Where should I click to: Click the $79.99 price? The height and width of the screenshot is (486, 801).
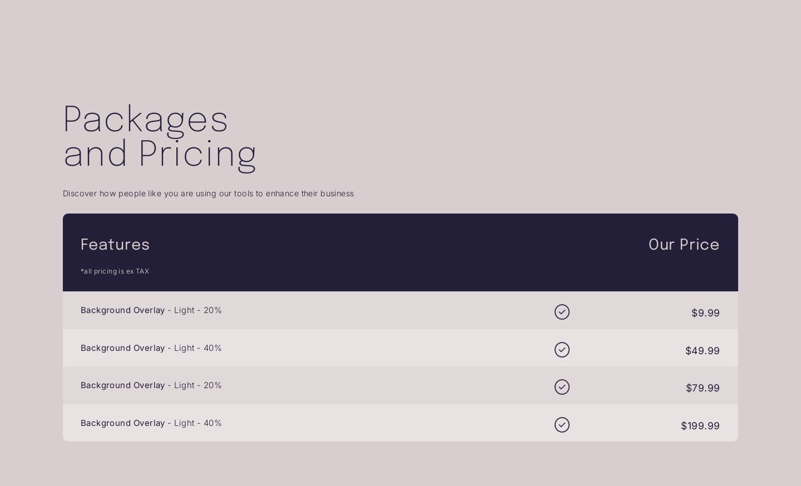click(703, 388)
